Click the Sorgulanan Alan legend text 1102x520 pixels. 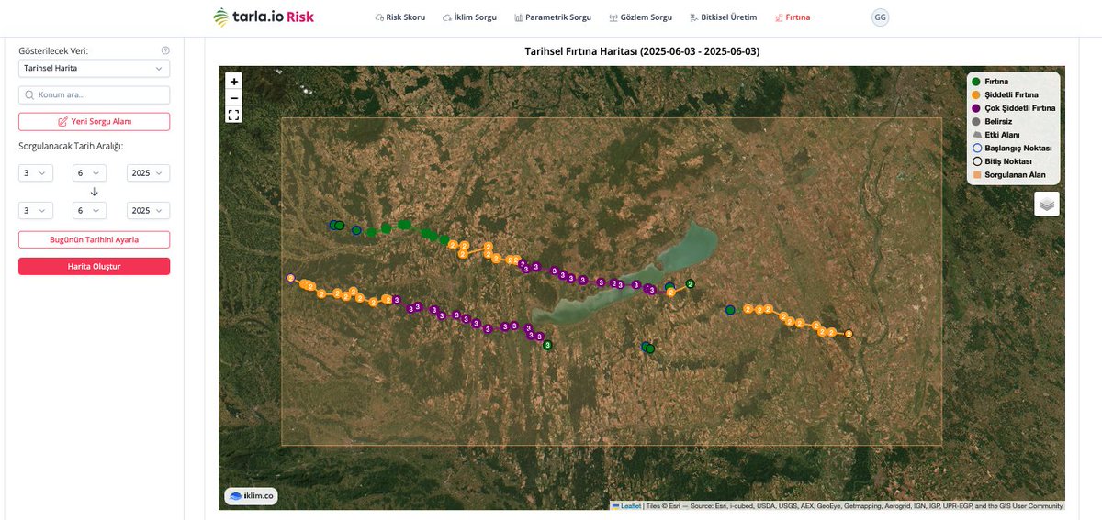1016,174
